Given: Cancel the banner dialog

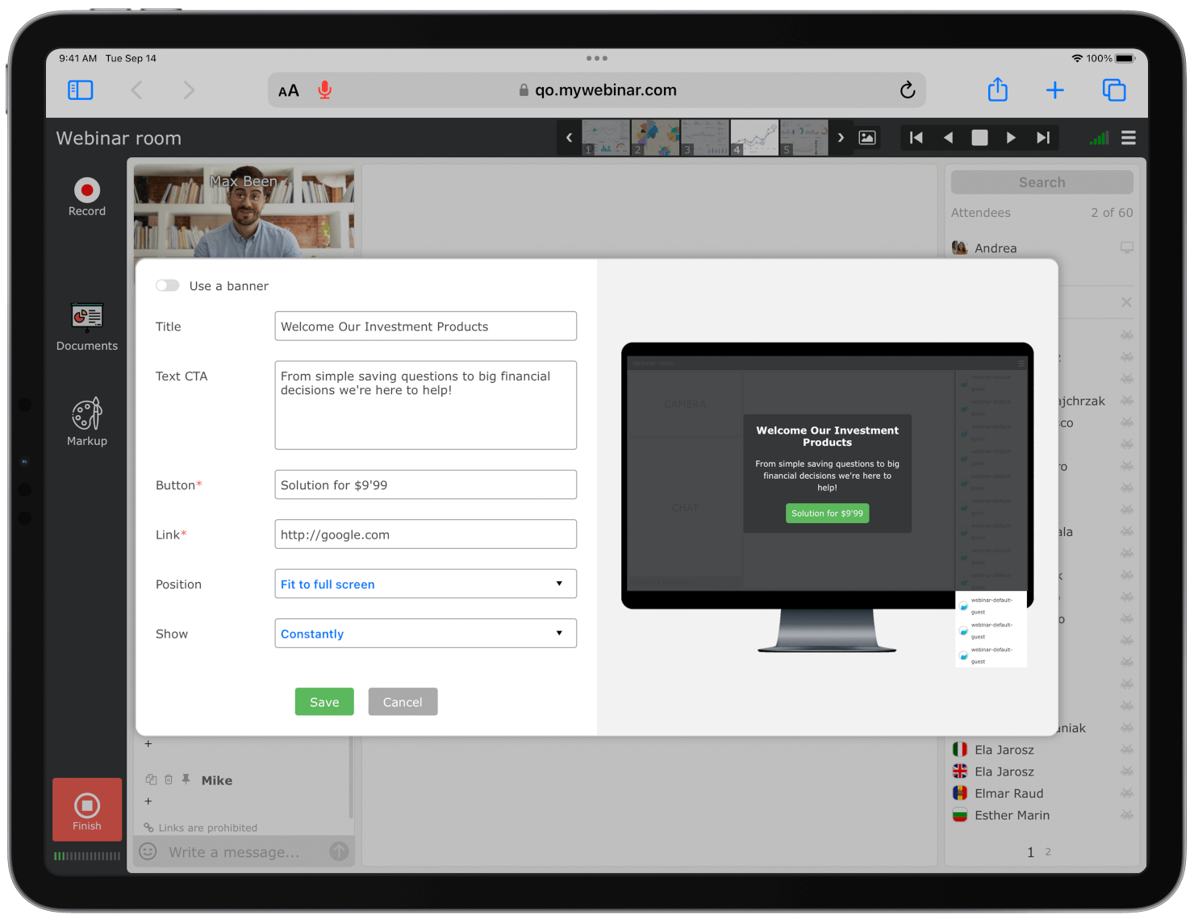Looking at the screenshot, I should [403, 702].
